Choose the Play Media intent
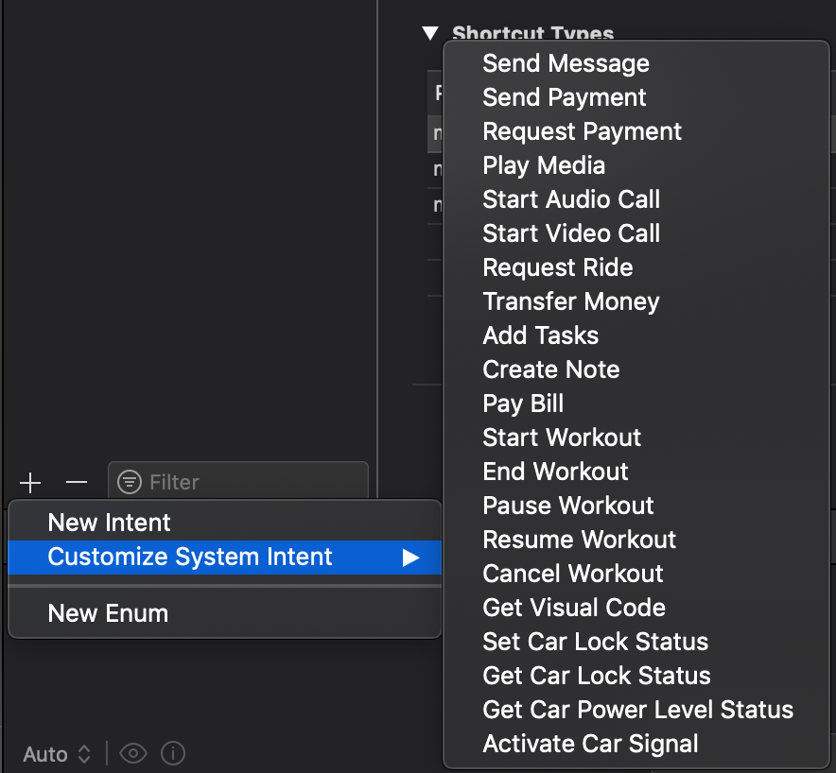The width and height of the screenshot is (836, 773). click(544, 165)
